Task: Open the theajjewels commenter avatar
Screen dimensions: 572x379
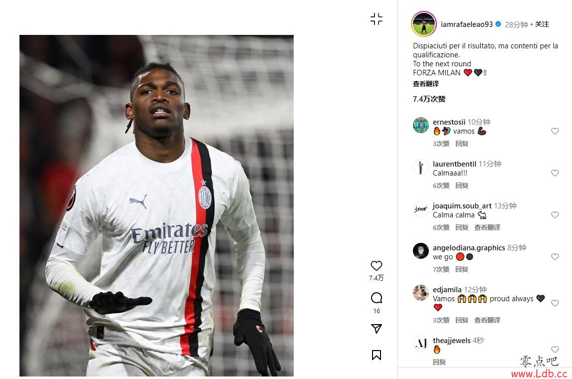Action: point(420,343)
